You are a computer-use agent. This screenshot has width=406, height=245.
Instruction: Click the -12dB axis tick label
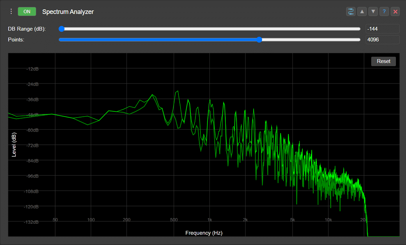pyautogui.click(x=32, y=69)
